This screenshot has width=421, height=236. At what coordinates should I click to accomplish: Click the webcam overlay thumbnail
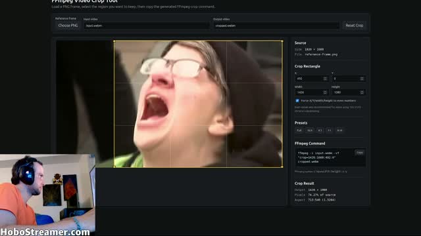coord(47,195)
